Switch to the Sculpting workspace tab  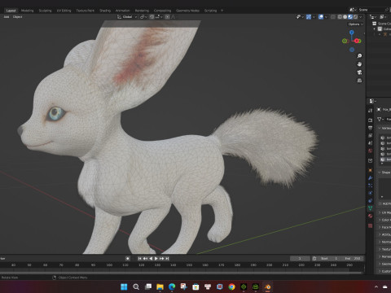point(45,11)
